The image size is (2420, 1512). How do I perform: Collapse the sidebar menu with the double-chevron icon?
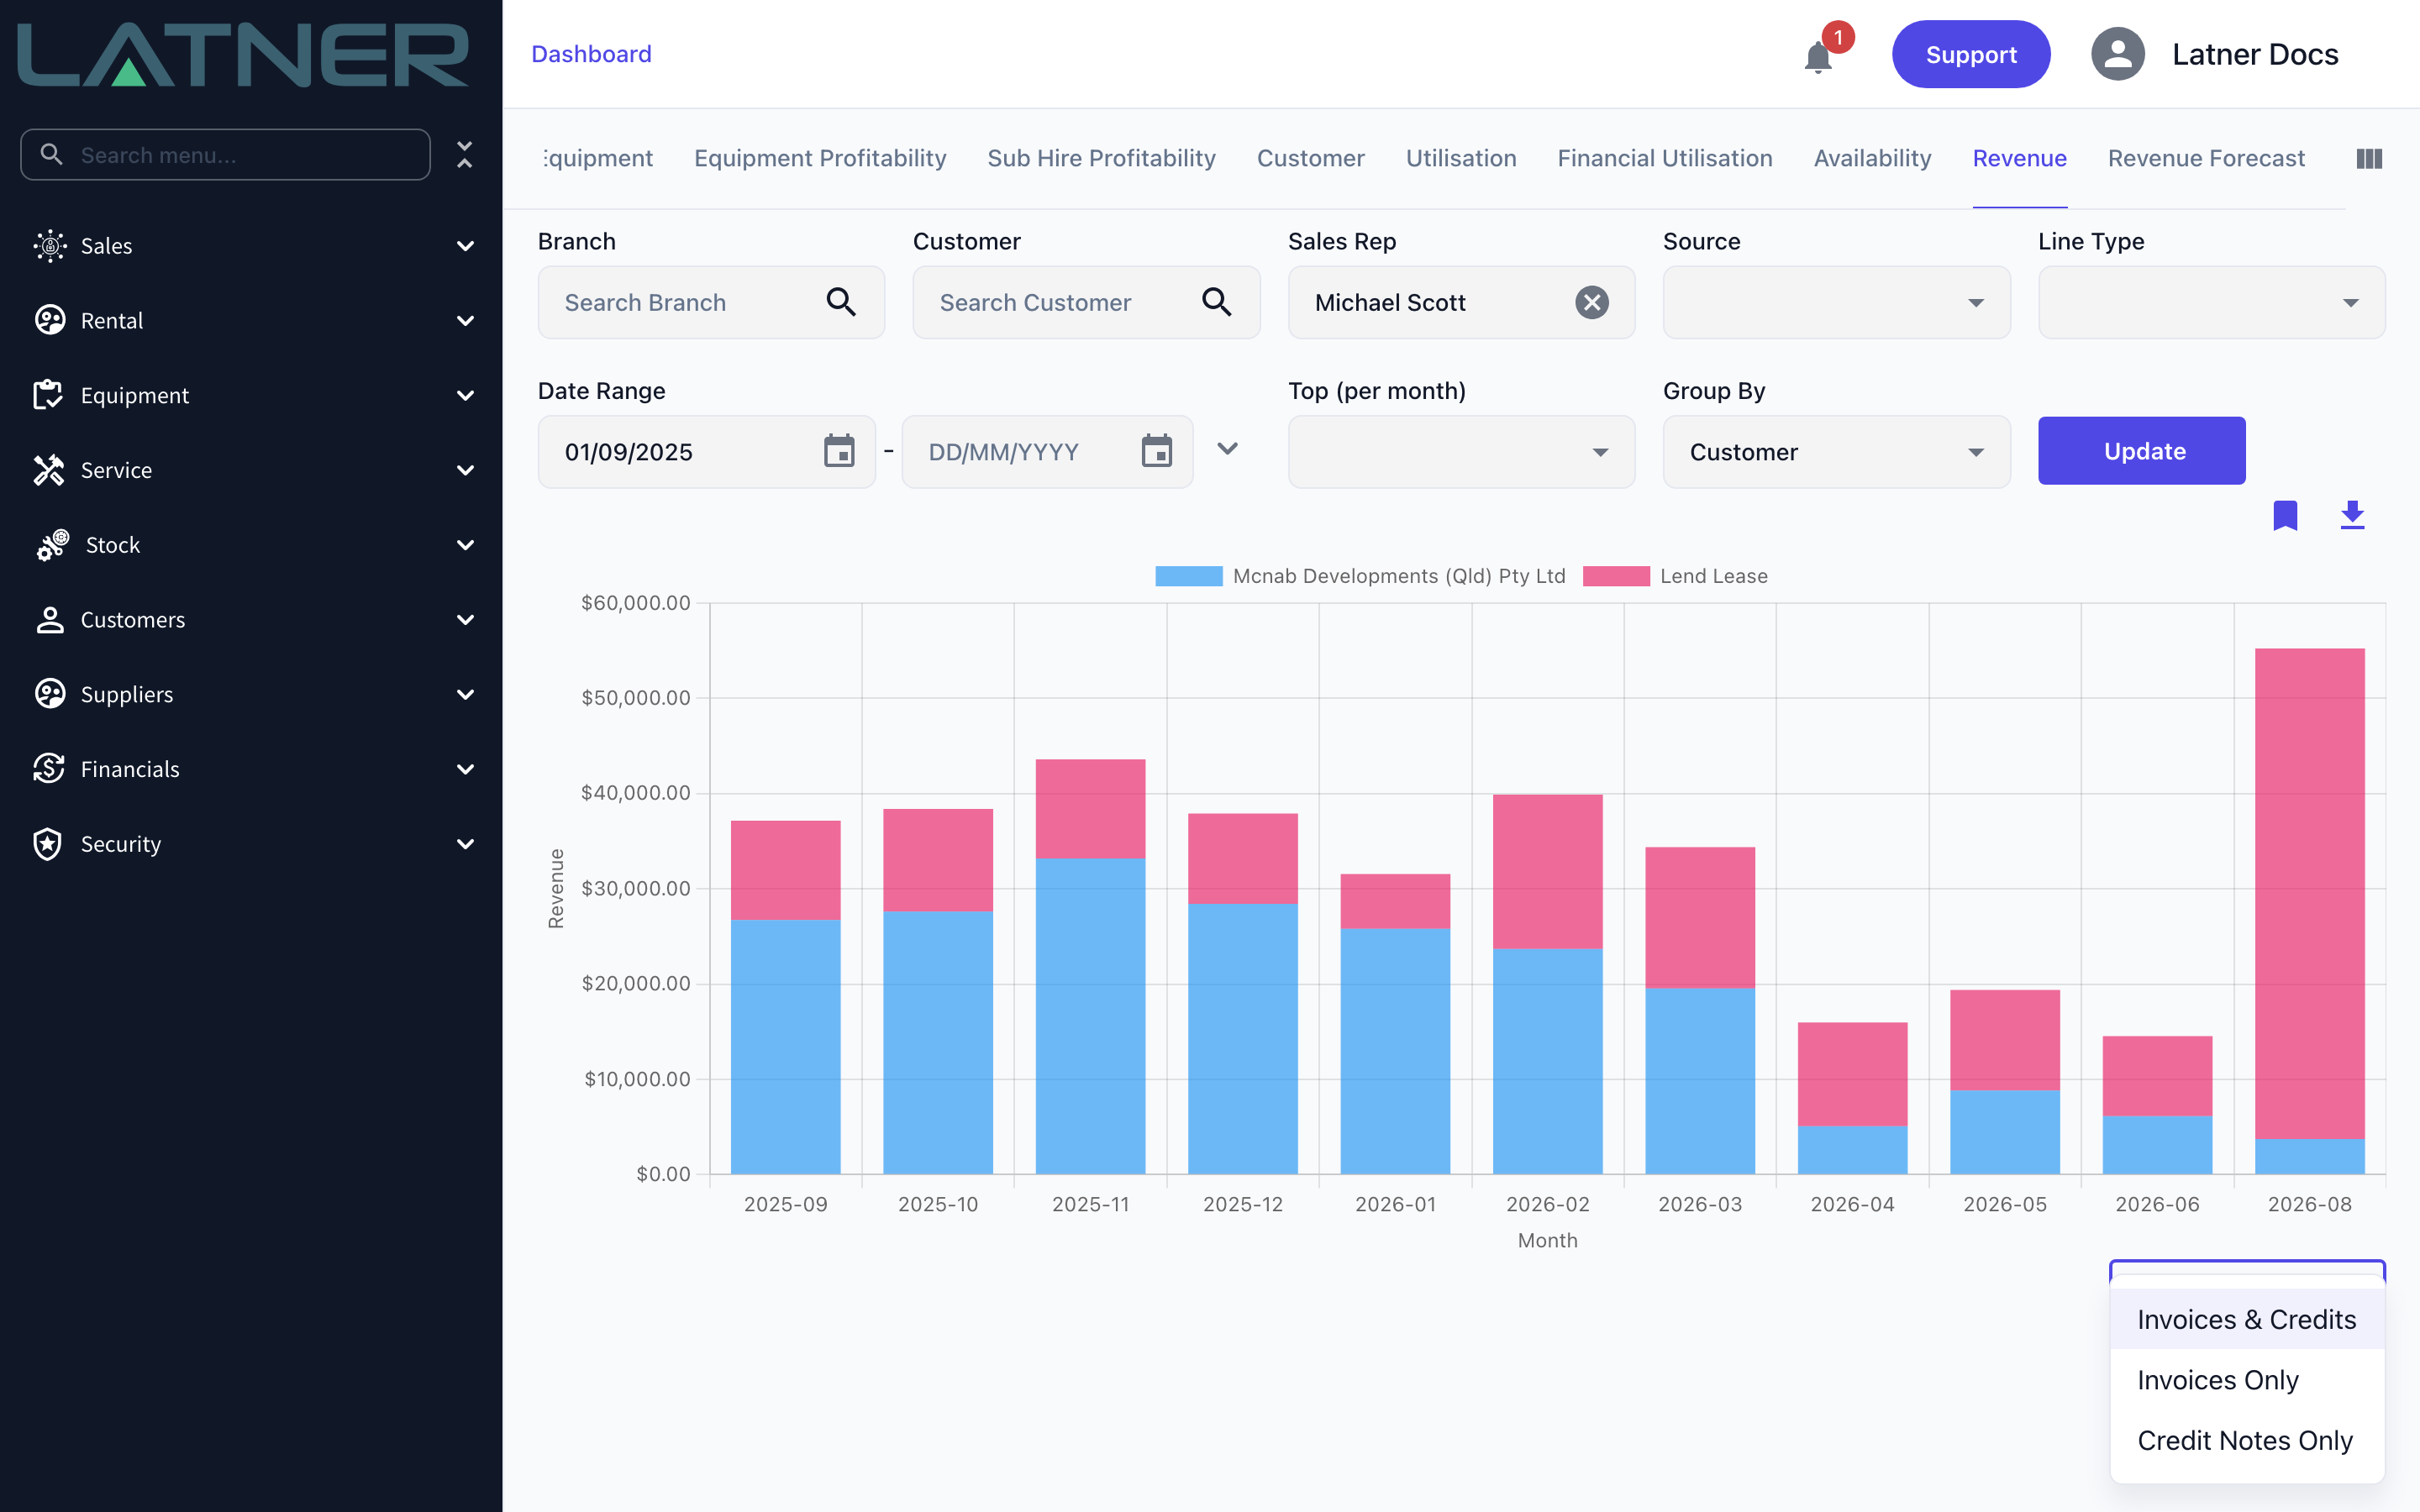464,154
